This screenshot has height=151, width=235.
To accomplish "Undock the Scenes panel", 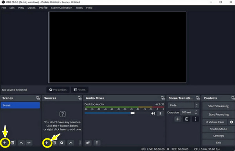I will [38, 98].
